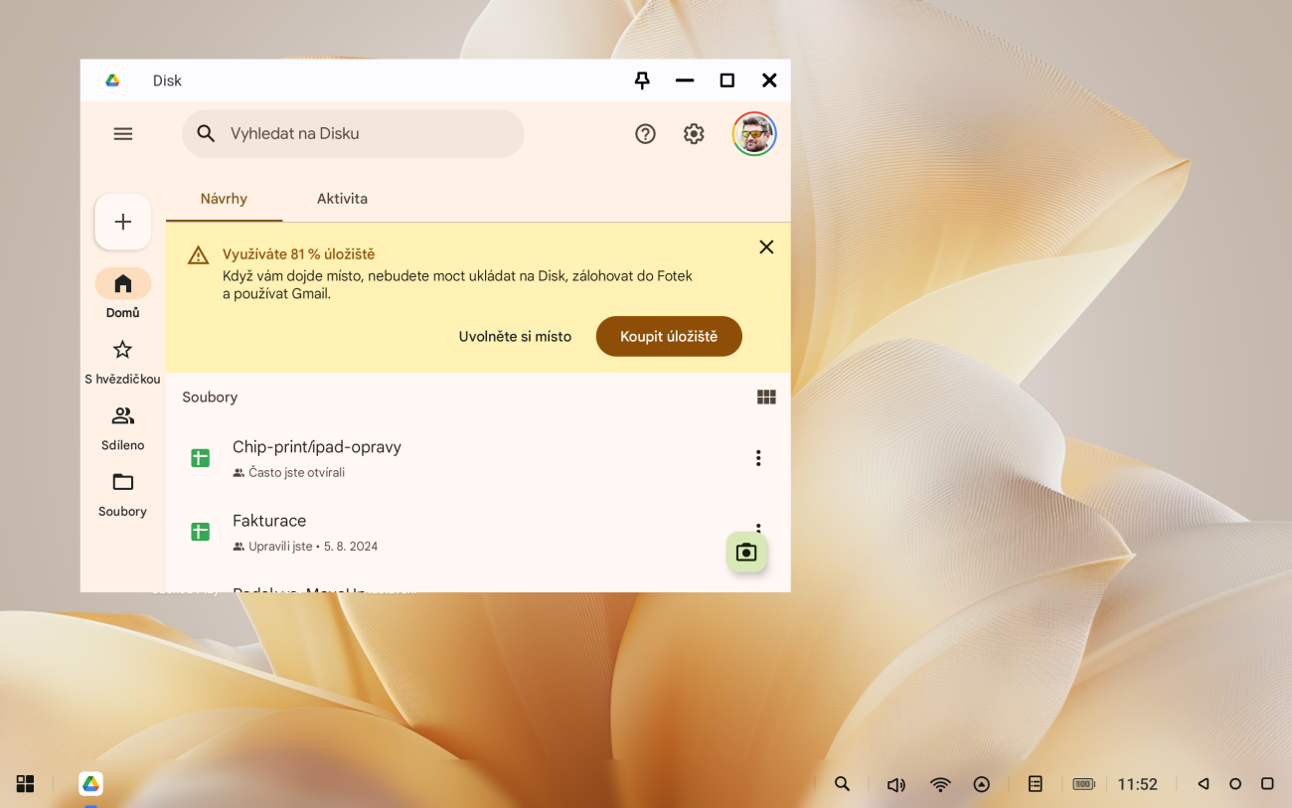Click the search magnifier inside search box
The image size is (1292, 808).
click(x=206, y=133)
